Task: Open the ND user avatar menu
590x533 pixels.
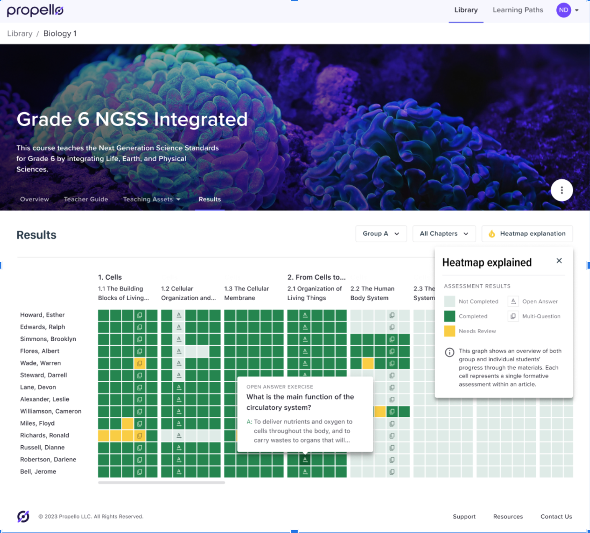Action: 563,10
